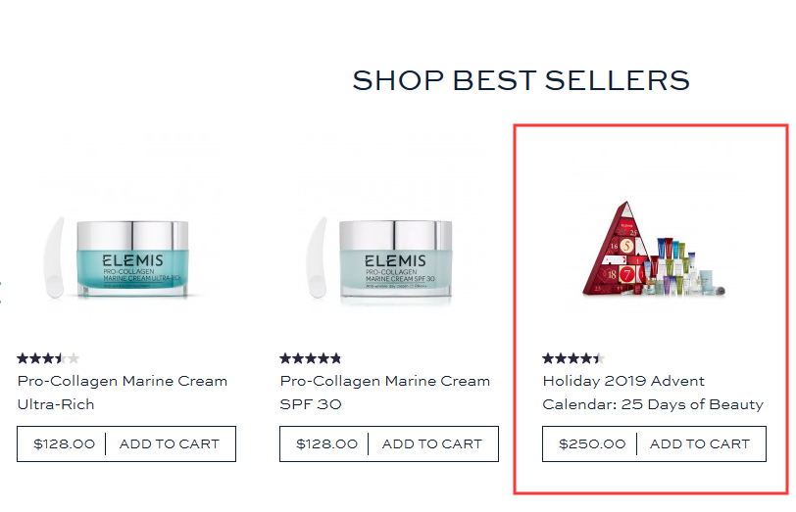796x512 pixels.
Task: Click the white spatula beside the Ultra-Rich jar
Action: coord(58,258)
